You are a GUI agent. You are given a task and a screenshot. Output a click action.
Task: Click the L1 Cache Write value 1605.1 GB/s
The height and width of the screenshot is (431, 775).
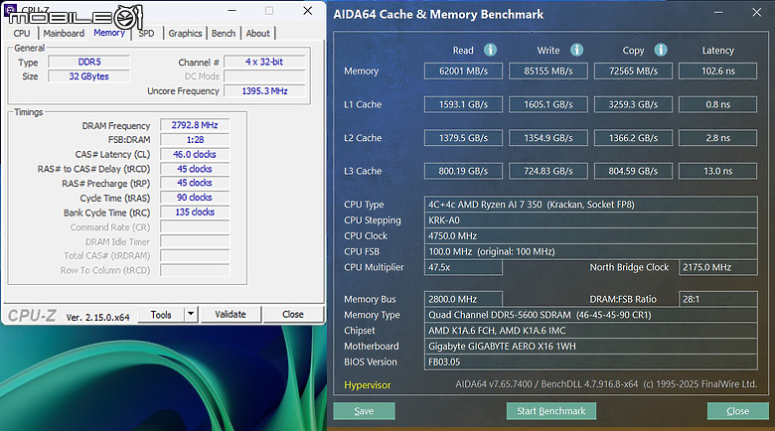pyautogui.click(x=548, y=104)
